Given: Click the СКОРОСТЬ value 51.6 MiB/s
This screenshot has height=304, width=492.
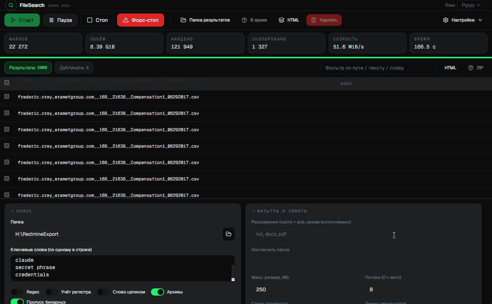Looking at the screenshot, I should pyautogui.click(x=349, y=47).
